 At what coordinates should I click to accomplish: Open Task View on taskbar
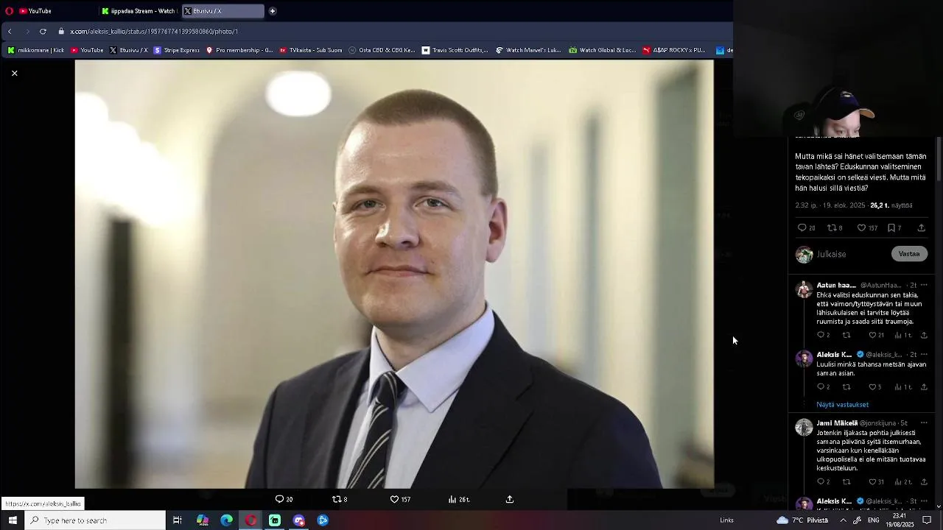[178, 520]
